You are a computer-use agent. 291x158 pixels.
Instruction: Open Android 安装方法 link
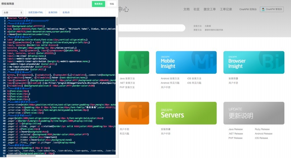[170, 79]
